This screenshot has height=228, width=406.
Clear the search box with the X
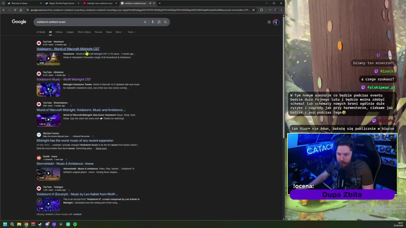pos(145,22)
